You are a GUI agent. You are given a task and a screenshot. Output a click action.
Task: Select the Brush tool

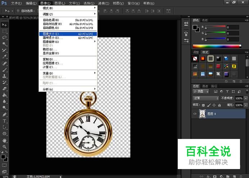(4, 70)
